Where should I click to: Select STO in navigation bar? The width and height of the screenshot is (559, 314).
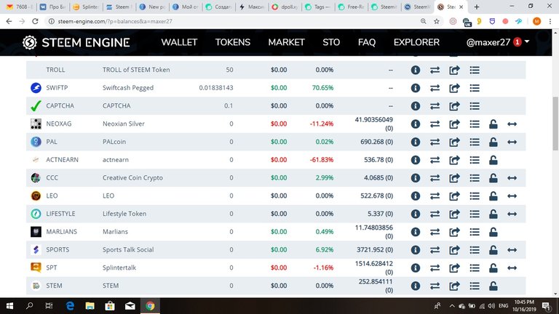pos(331,42)
